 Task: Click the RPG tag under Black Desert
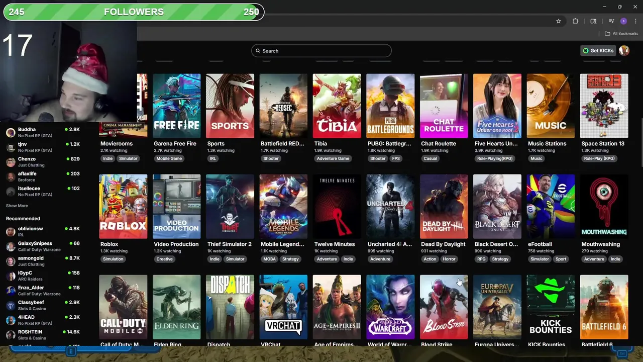click(x=481, y=259)
